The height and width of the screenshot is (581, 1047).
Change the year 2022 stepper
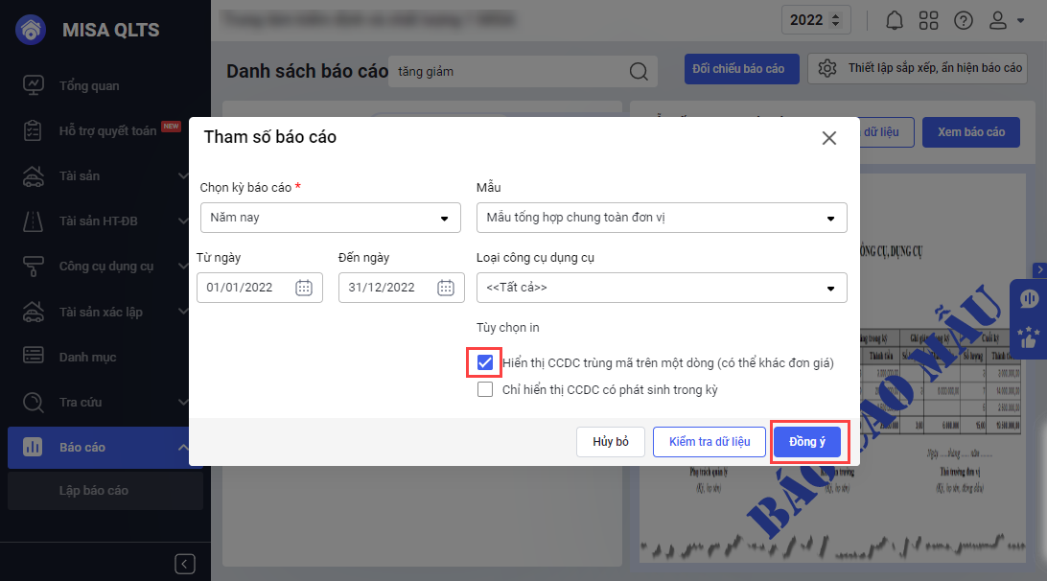[x=835, y=20]
